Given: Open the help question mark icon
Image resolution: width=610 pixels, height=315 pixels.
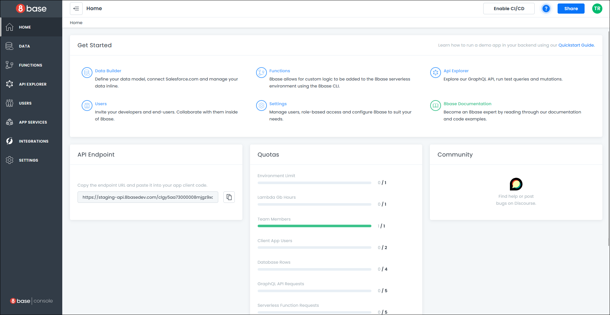Looking at the screenshot, I should [x=546, y=9].
